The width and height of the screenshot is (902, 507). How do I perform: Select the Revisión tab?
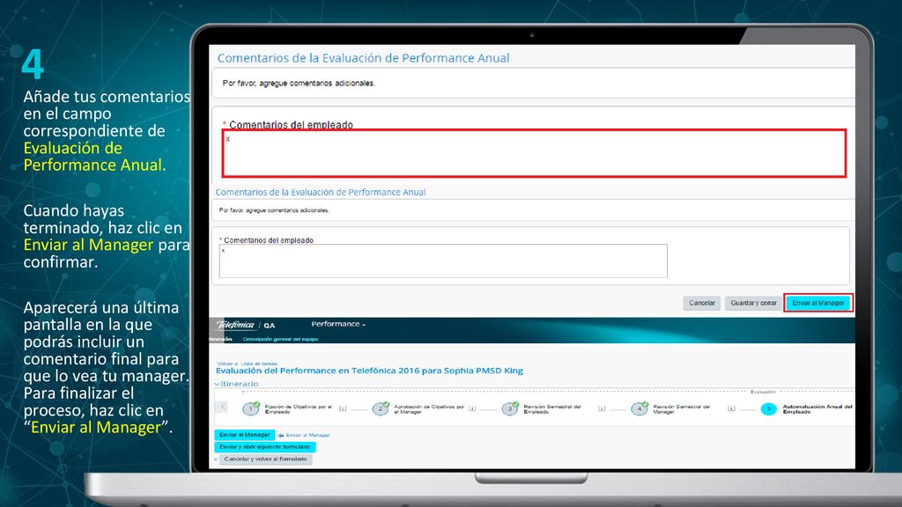coord(221,339)
